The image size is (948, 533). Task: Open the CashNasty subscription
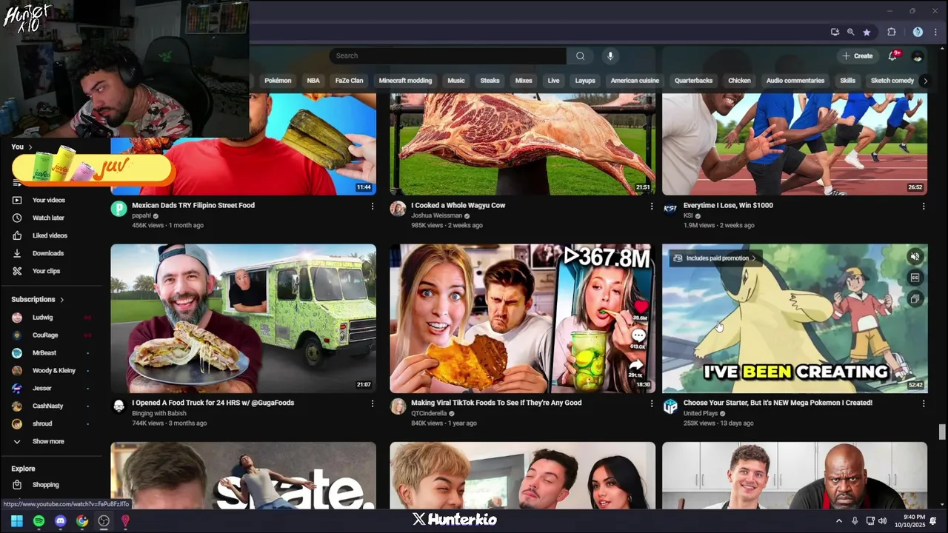[47, 406]
